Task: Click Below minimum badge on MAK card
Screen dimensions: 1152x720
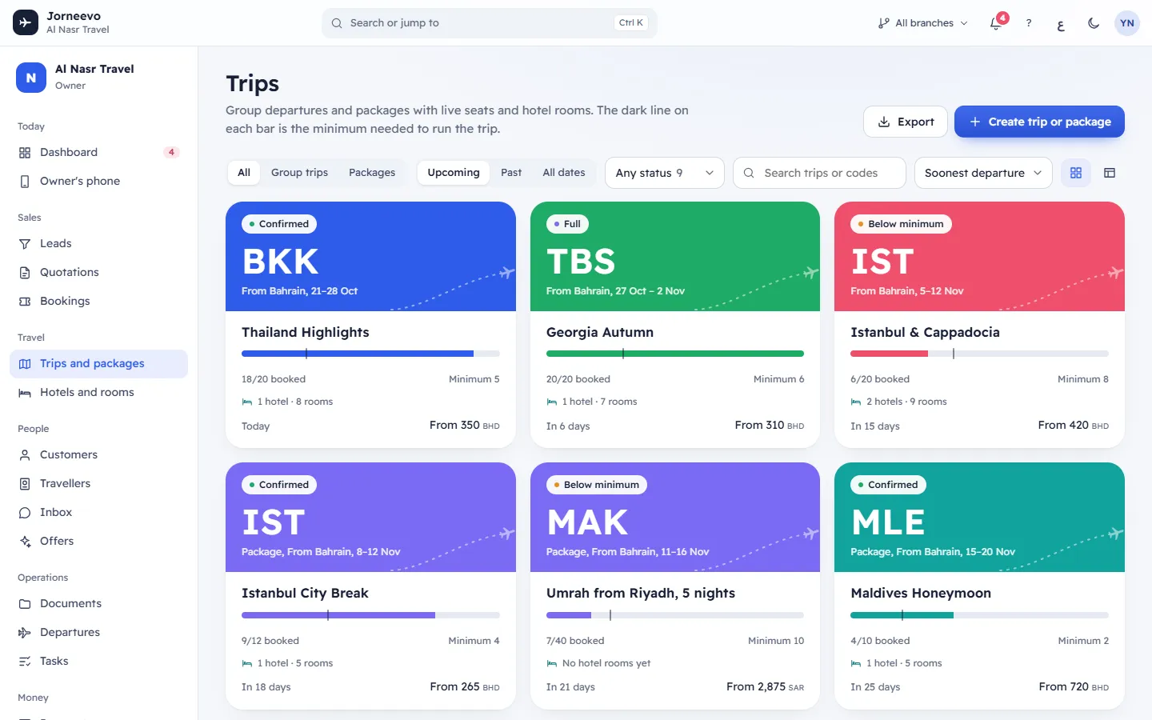Action: point(597,485)
